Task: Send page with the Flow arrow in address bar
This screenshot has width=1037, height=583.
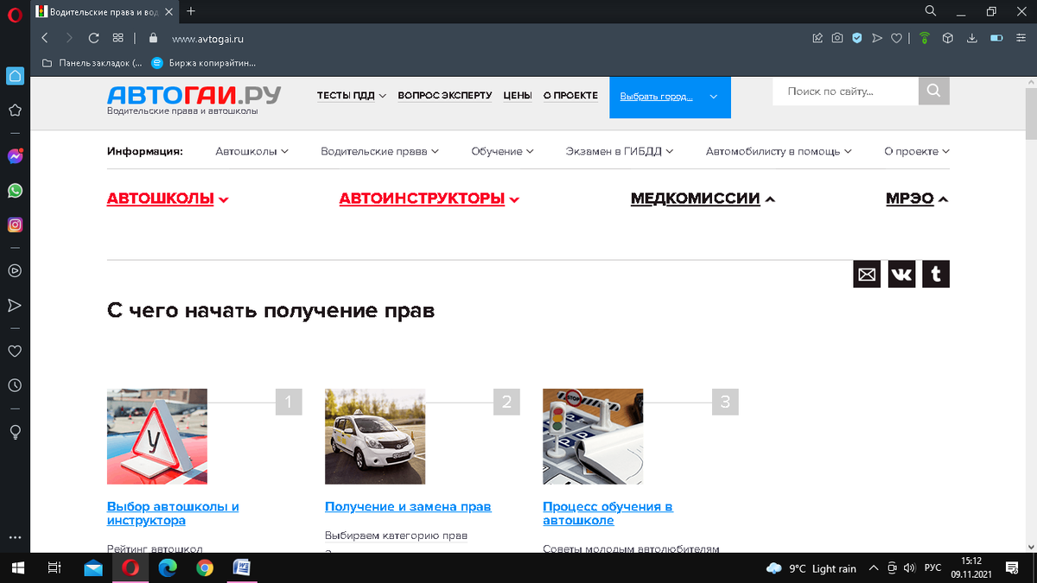Action: [877, 38]
